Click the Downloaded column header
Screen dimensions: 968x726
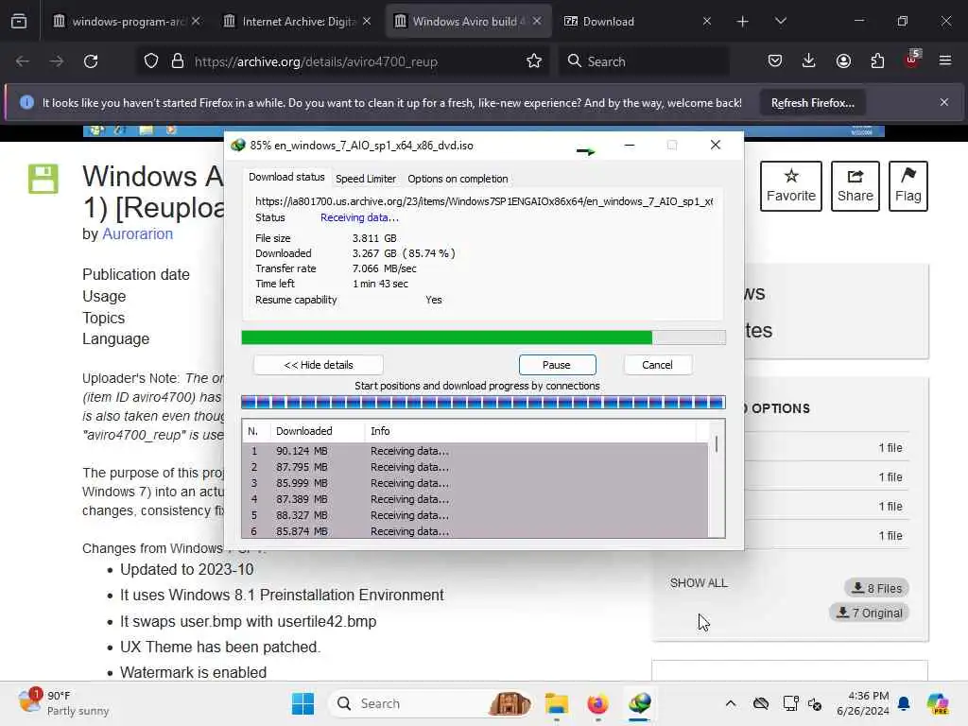[x=318, y=431]
